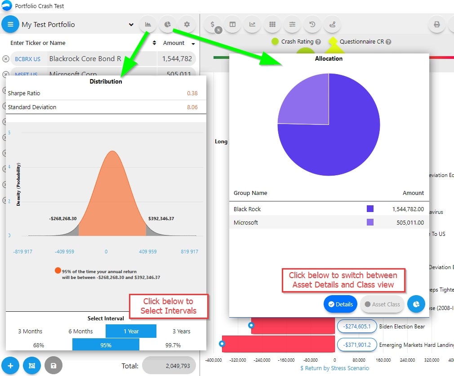Click the history clock icon
Screen dimensions: 454x376
[x=312, y=24]
